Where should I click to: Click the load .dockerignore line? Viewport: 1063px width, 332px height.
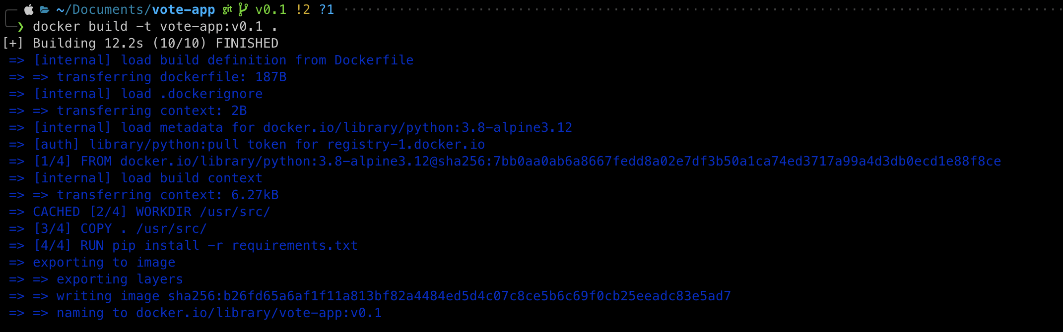pyautogui.click(x=136, y=94)
